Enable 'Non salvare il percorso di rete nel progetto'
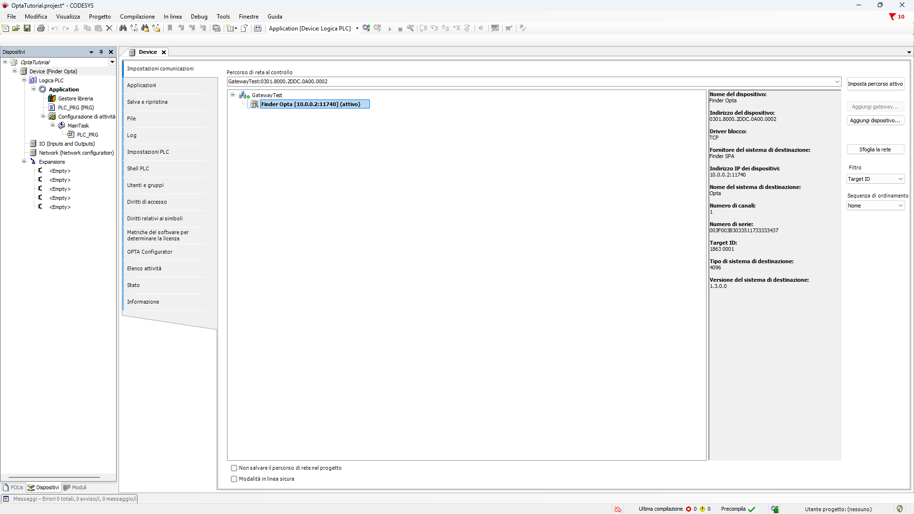Image resolution: width=914 pixels, height=514 pixels. (234, 468)
